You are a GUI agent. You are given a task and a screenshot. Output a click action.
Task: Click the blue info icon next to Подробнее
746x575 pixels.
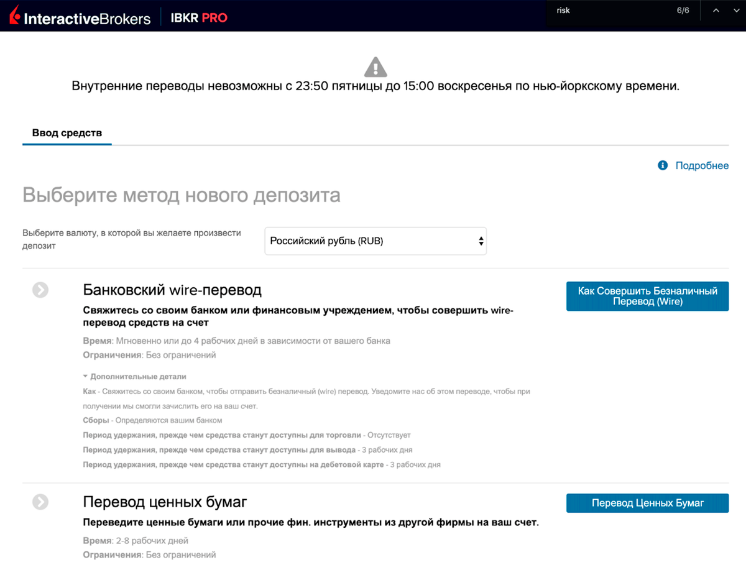661,165
